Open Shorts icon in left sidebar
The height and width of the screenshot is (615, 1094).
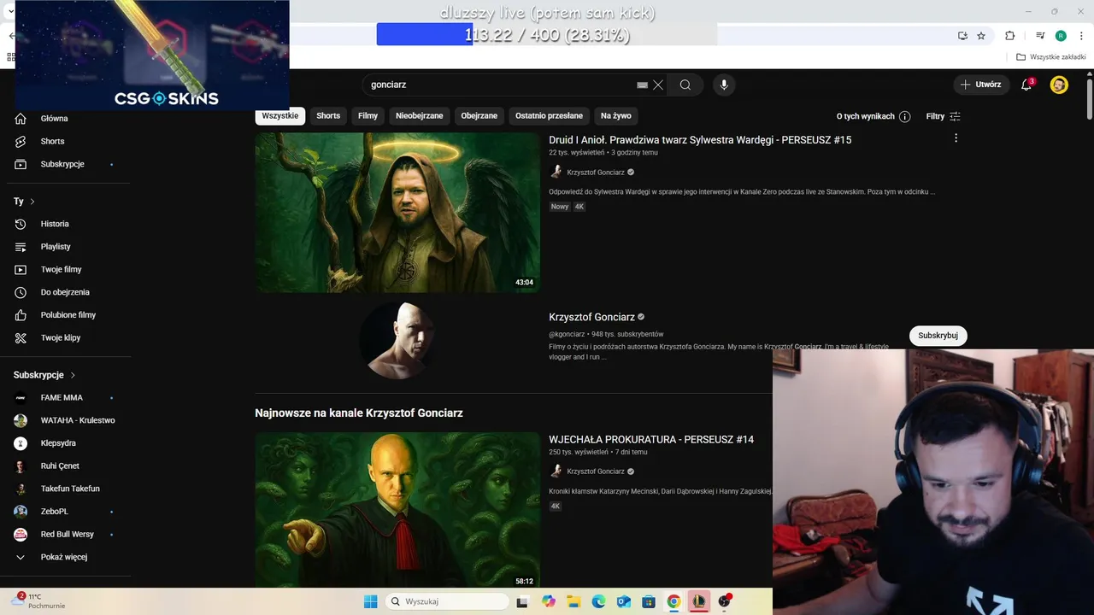pyautogui.click(x=21, y=141)
